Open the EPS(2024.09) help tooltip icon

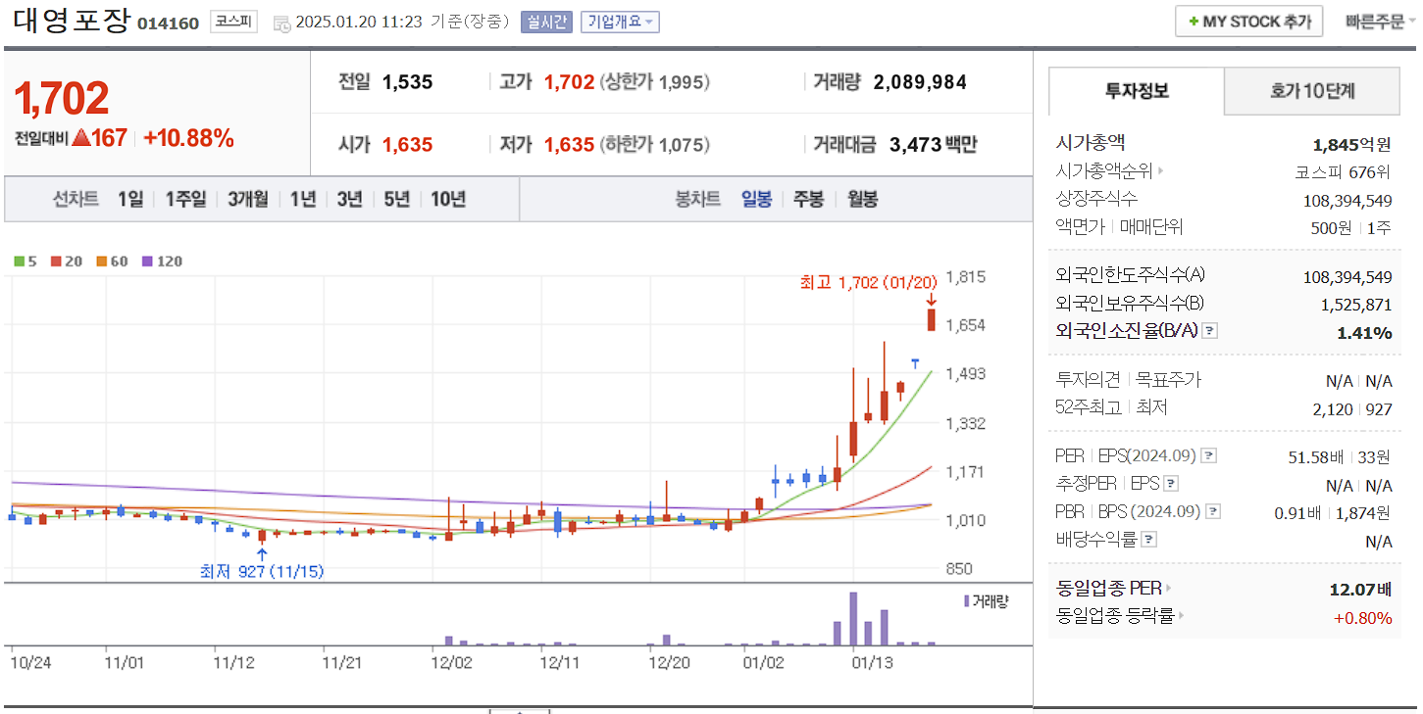click(x=1210, y=455)
